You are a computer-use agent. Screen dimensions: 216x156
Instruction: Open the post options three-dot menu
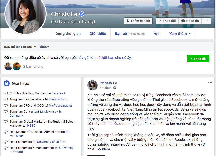[210, 82]
